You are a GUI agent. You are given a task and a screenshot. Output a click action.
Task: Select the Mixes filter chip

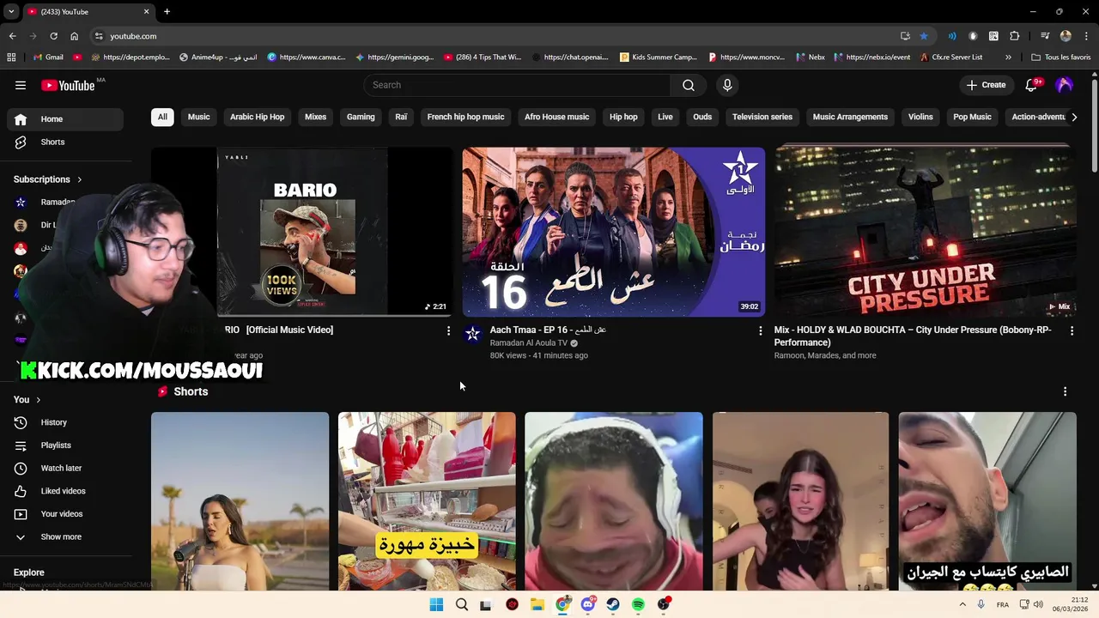pyautogui.click(x=316, y=117)
